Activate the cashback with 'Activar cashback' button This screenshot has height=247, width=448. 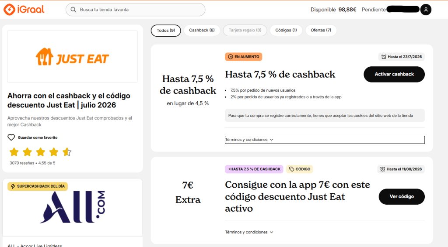394,74
